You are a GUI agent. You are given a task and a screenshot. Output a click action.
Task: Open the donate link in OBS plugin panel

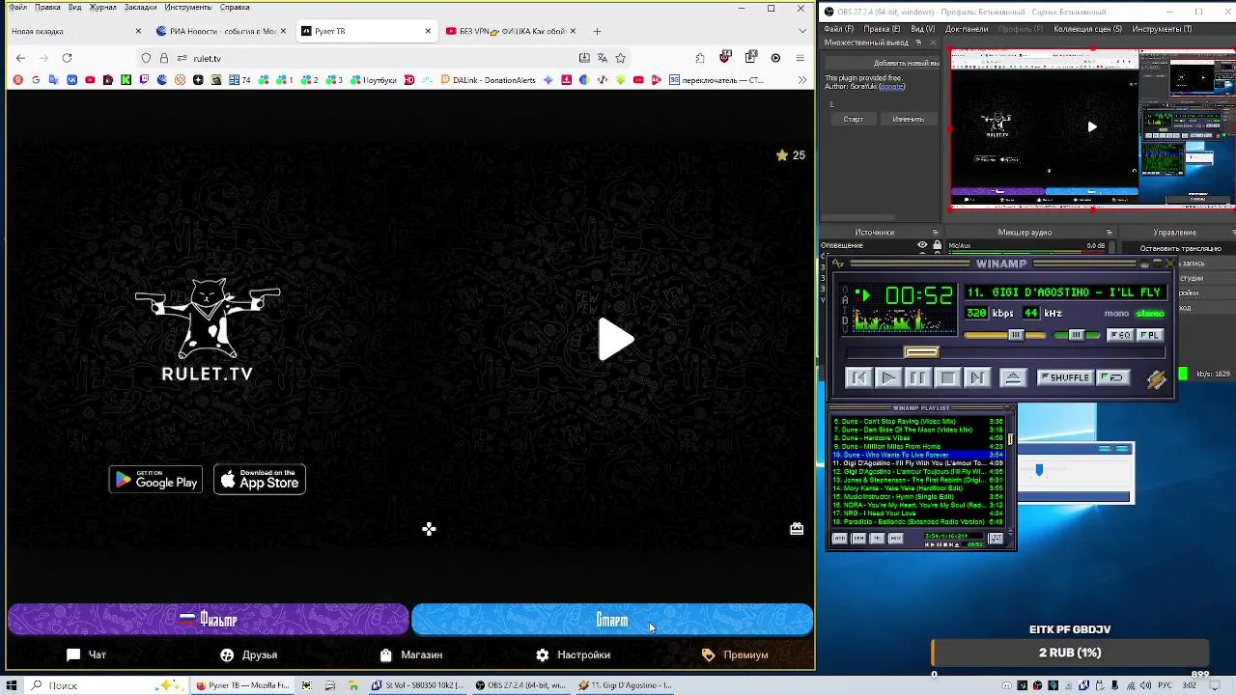coord(891,87)
